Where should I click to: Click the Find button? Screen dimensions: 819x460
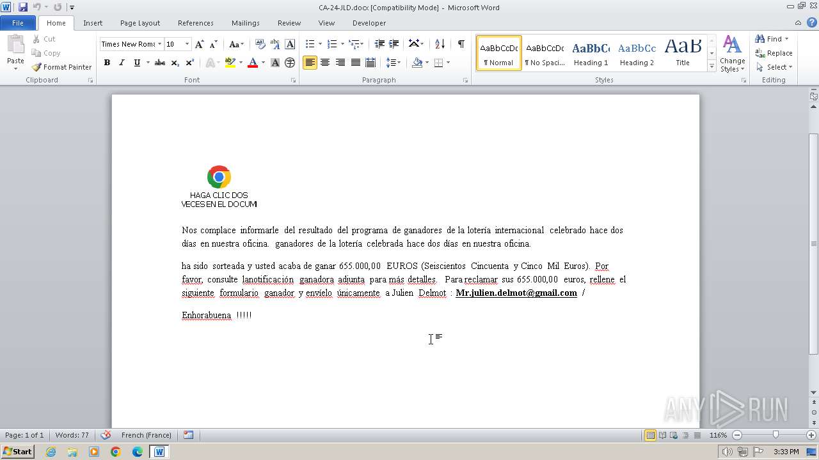[x=768, y=39]
